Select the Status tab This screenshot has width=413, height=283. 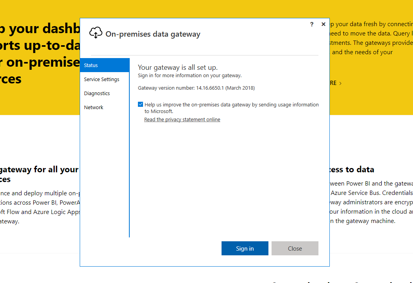point(105,65)
